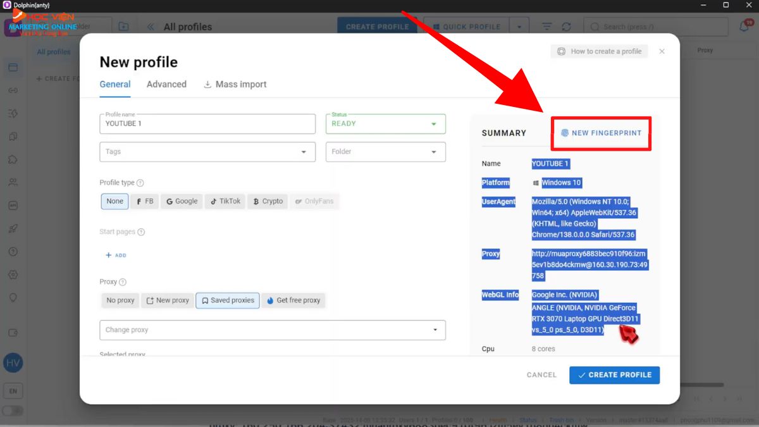Click the add folder icon in top bar
This screenshot has height=427, width=759.
(x=123, y=27)
